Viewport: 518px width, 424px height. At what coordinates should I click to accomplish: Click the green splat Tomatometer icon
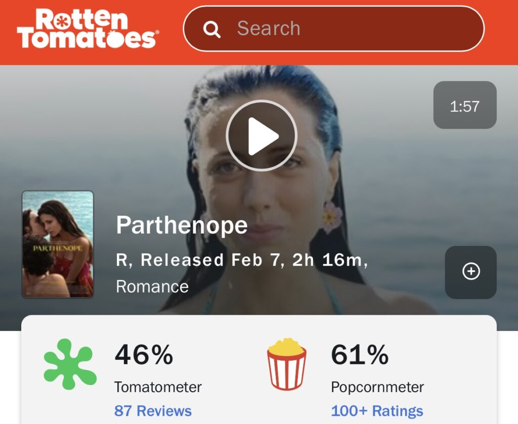pos(70,364)
